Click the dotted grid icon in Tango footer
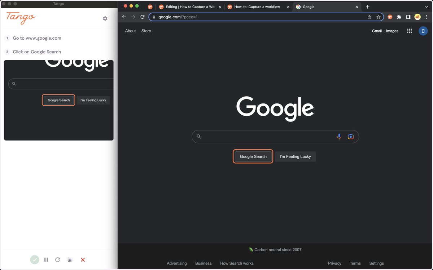433x270 pixels. 70,260
